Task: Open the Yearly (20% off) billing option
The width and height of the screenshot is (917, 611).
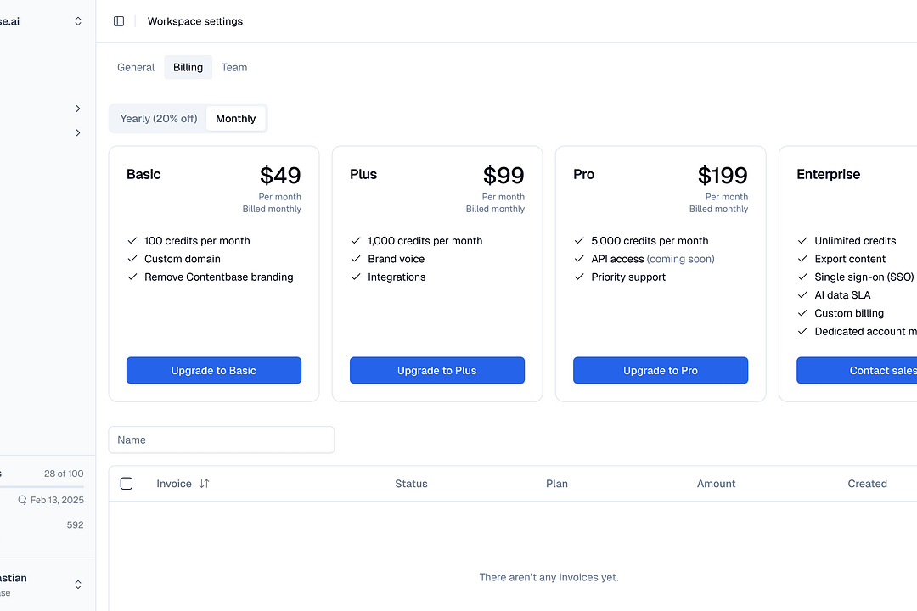Action: pos(158,118)
